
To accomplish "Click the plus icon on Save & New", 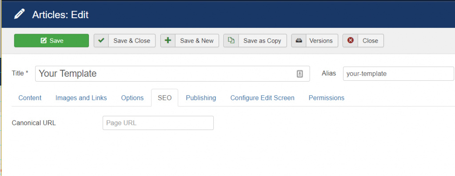I will pos(168,40).
